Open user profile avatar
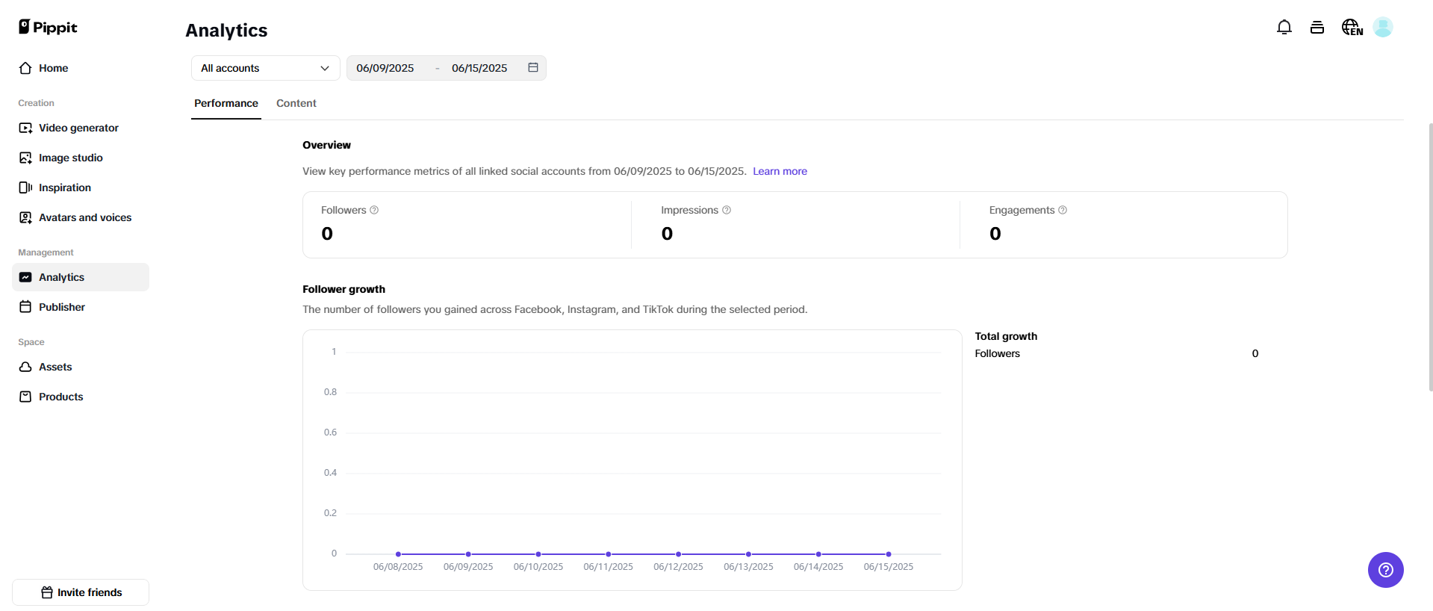This screenshot has height=611, width=1433. coord(1383,28)
